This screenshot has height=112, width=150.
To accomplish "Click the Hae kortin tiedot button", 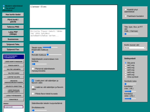I will [x=13, y=15].
